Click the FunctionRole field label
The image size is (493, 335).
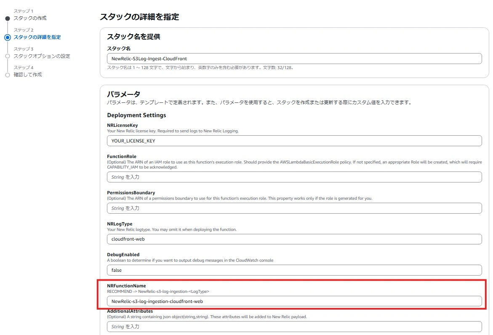point(122,156)
